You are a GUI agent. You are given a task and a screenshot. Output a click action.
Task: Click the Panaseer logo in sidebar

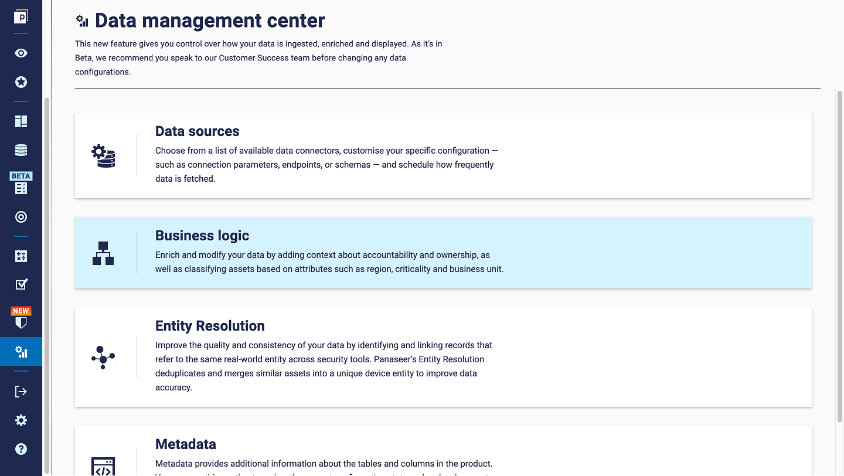pyautogui.click(x=21, y=16)
